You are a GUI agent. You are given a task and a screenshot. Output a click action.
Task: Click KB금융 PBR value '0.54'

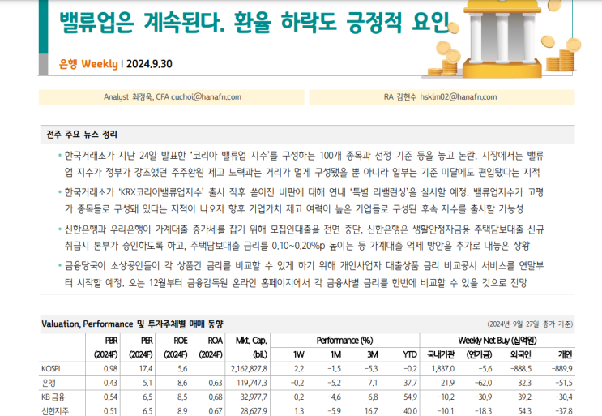click(110, 397)
